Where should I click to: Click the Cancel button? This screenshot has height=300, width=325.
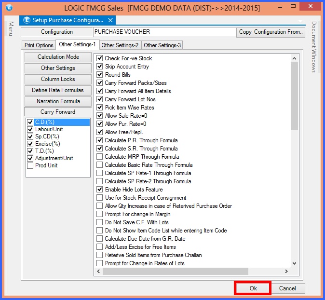pyautogui.click(x=287, y=288)
